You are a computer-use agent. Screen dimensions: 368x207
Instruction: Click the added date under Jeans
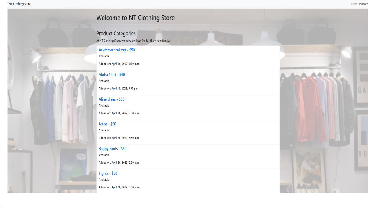[119, 138]
